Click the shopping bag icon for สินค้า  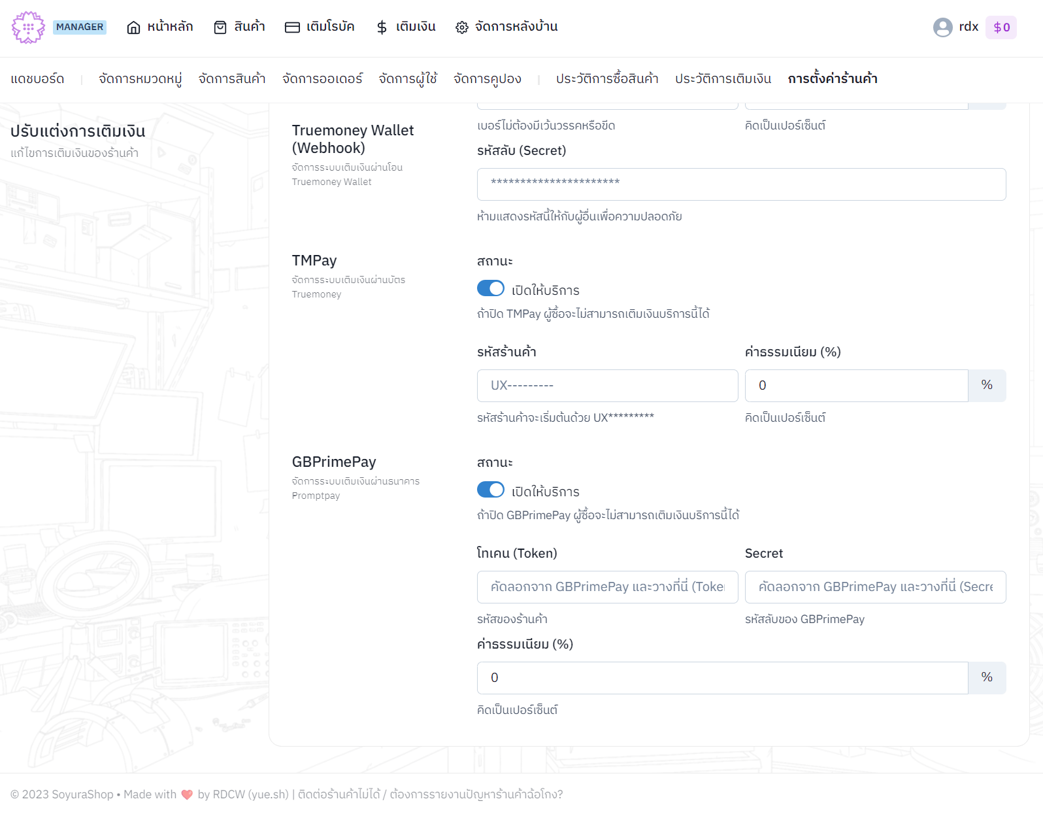(220, 27)
